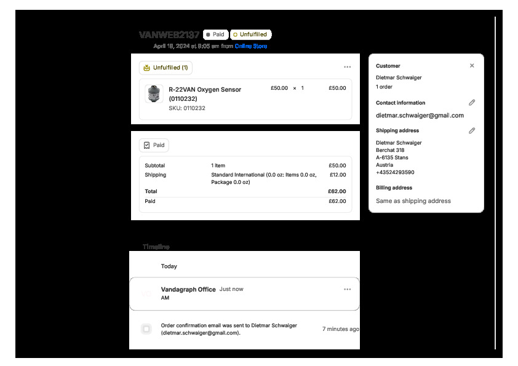518x366 pixels.
Task: Follow the Online Store link
Action: [x=250, y=46]
